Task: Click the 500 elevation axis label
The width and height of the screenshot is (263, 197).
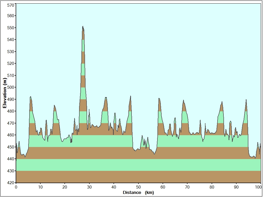Action: coord(11,87)
